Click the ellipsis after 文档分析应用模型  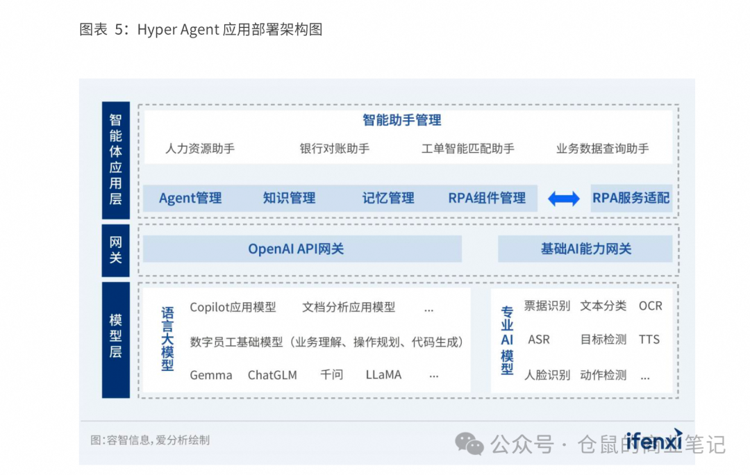(x=429, y=311)
